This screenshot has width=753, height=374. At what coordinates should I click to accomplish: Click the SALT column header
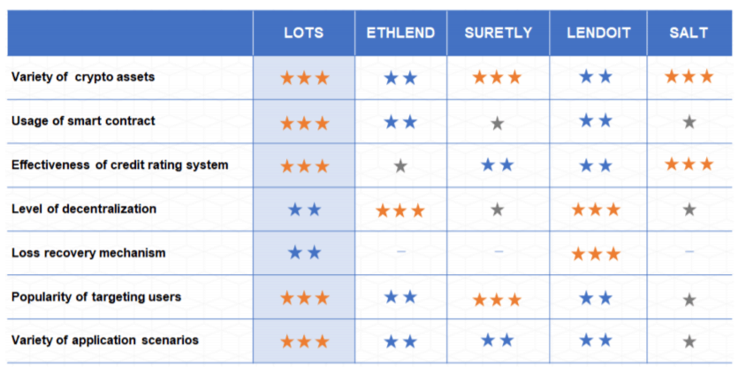[x=688, y=33]
